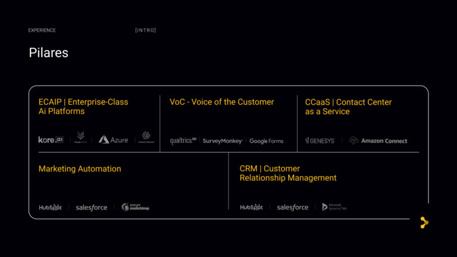
Task: Select the EXPERIENCE header label
Action: click(x=42, y=30)
